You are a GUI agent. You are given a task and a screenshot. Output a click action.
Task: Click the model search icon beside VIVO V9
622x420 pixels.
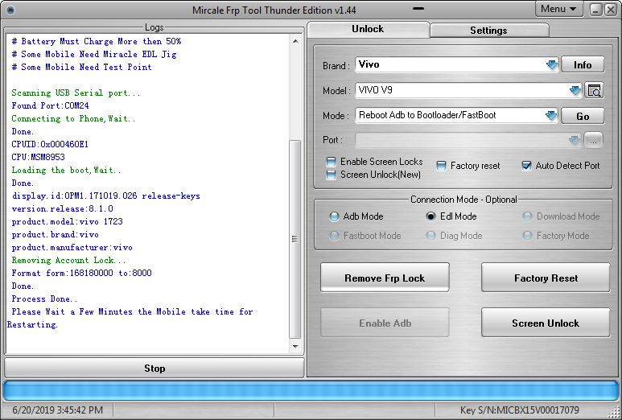pyautogui.click(x=594, y=91)
